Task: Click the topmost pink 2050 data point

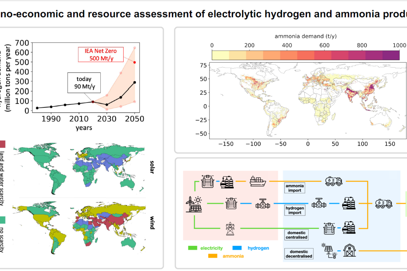Action: [135, 48]
